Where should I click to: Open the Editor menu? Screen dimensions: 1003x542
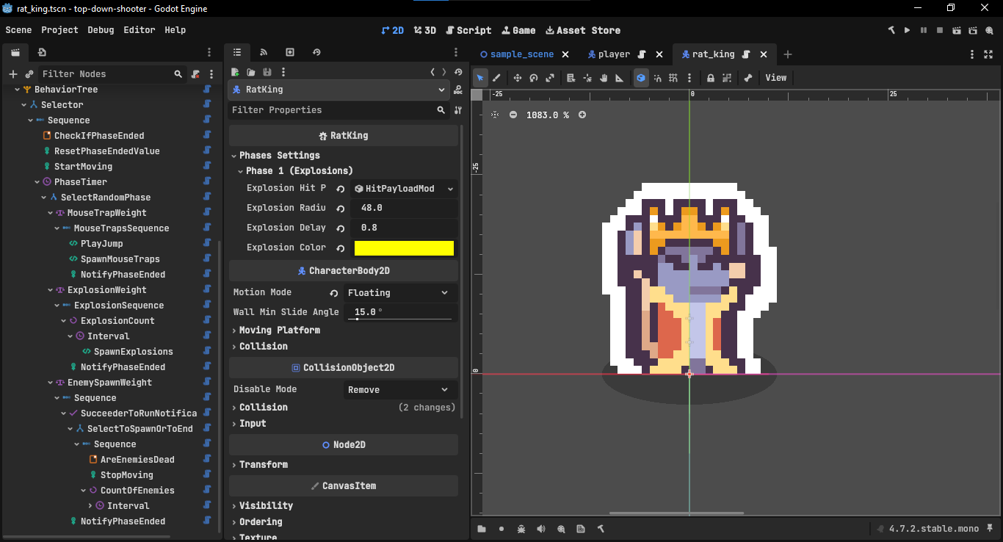(x=140, y=30)
